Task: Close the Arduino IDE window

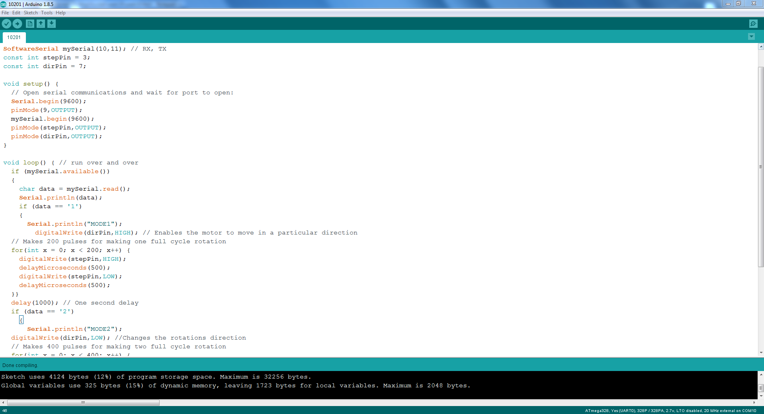Action: (x=753, y=4)
